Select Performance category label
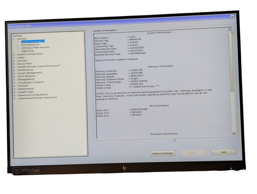The image size is (257, 194). 25,70
